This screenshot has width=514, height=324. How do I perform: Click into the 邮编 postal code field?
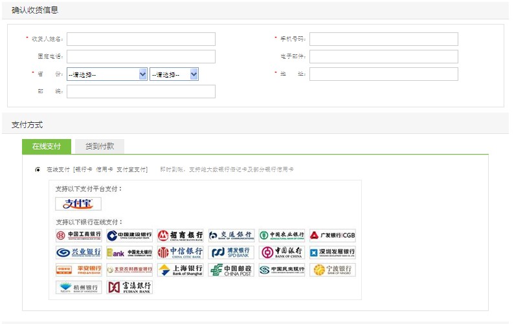141,91
